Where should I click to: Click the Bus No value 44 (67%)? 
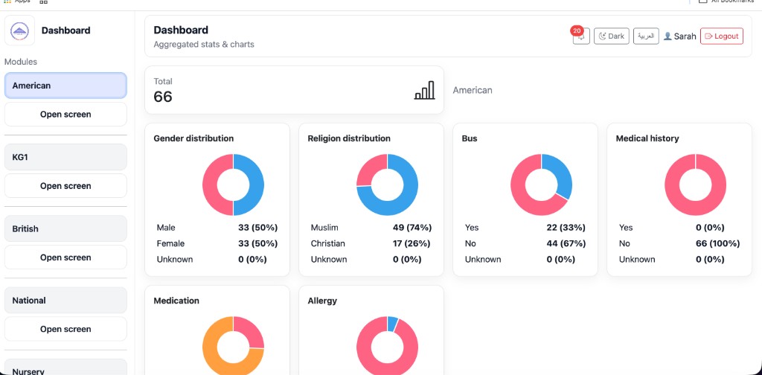click(566, 243)
